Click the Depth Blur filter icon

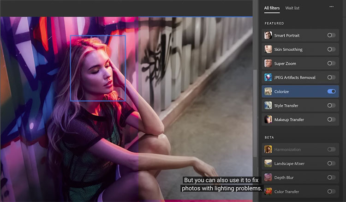[x=268, y=178]
